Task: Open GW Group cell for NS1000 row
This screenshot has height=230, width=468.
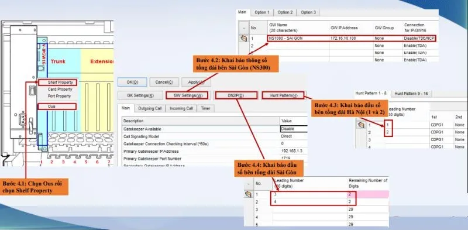Action: tap(387, 39)
